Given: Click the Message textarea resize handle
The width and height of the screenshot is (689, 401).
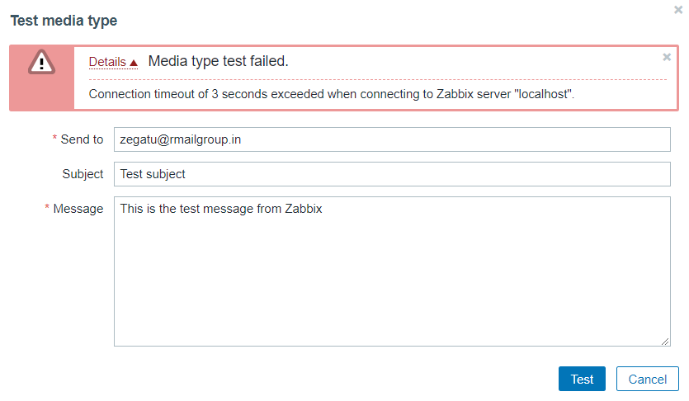Looking at the screenshot, I should click(x=666, y=342).
